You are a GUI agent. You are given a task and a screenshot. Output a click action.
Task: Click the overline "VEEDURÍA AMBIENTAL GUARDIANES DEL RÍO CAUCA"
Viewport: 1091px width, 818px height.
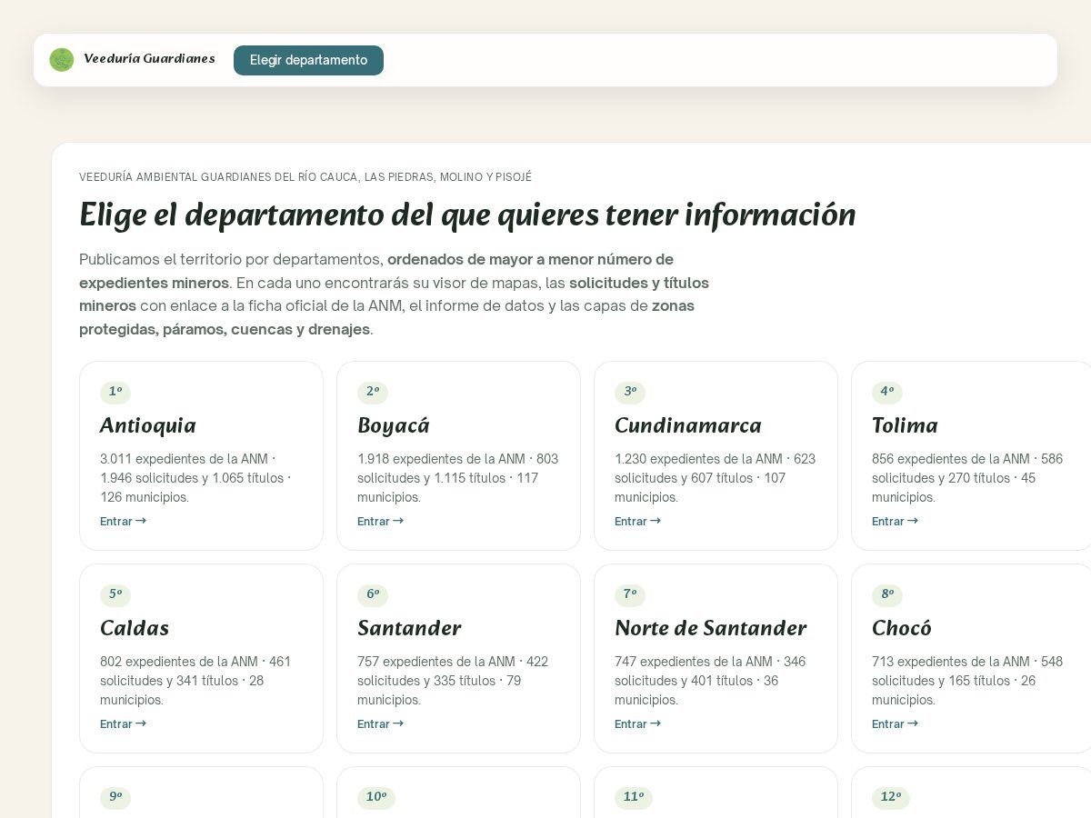pos(218,177)
